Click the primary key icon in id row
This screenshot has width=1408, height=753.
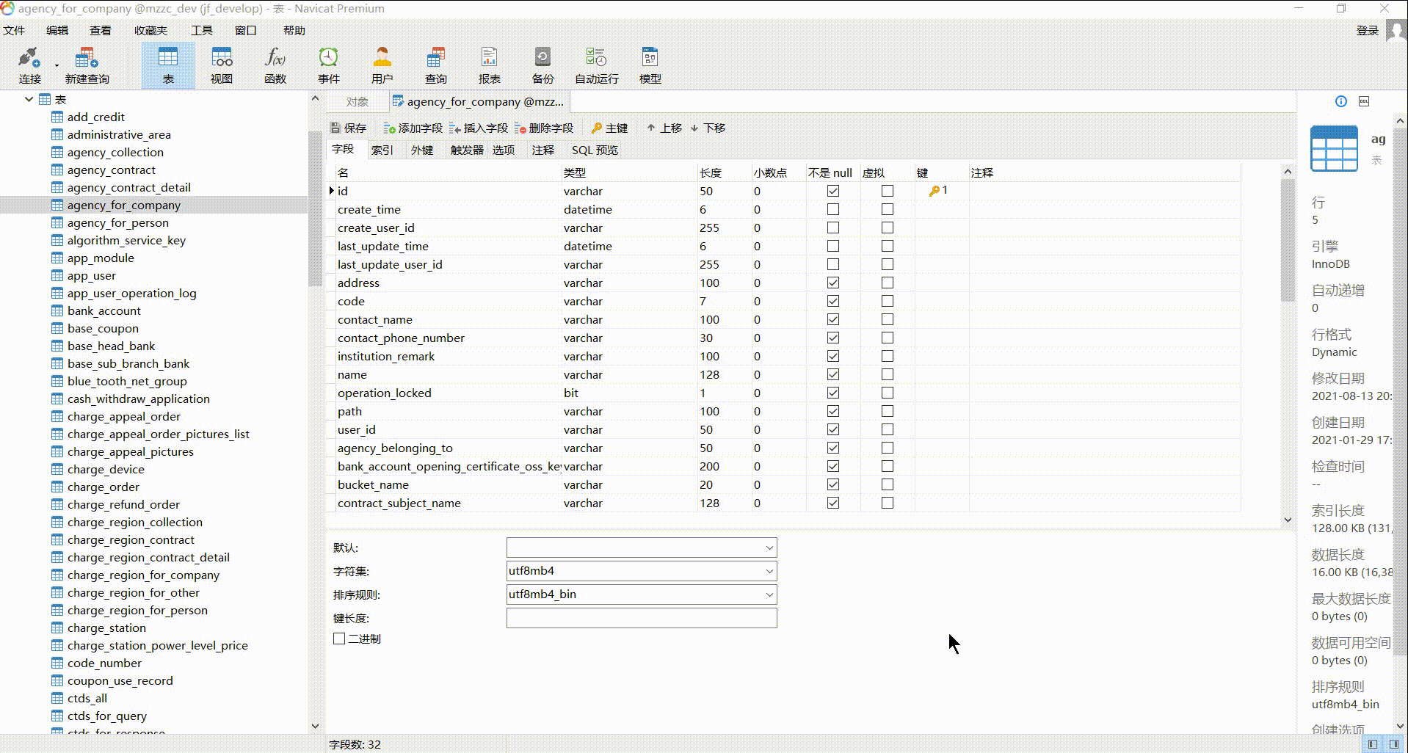click(934, 191)
